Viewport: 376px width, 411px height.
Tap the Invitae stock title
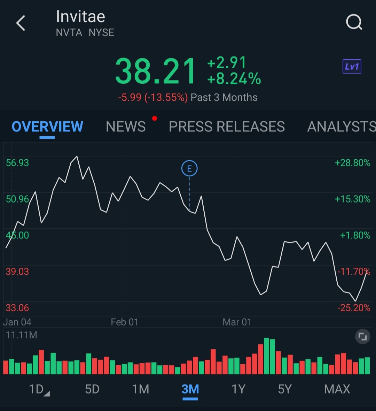pyautogui.click(x=81, y=17)
